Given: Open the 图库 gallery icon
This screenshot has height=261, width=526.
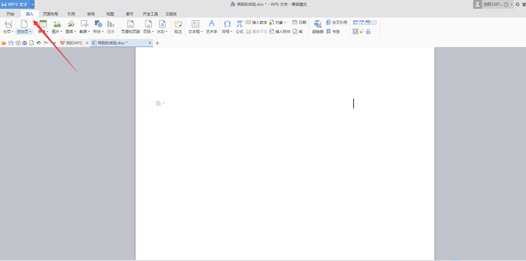Looking at the screenshot, I should 71,24.
